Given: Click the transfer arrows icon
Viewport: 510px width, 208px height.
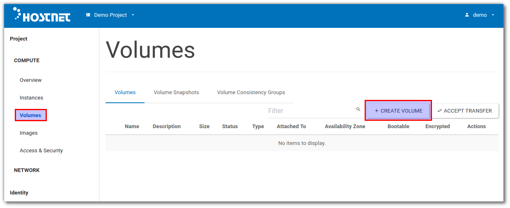Looking at the screenshot, I should 440,111.
